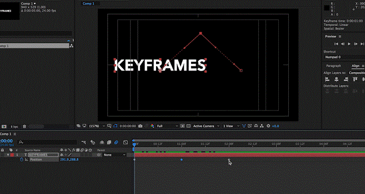Click the reset exposure icon

[x=268, y=126]
